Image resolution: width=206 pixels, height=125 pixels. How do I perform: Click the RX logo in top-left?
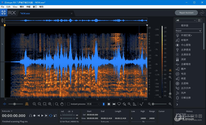tap(3, 13)
